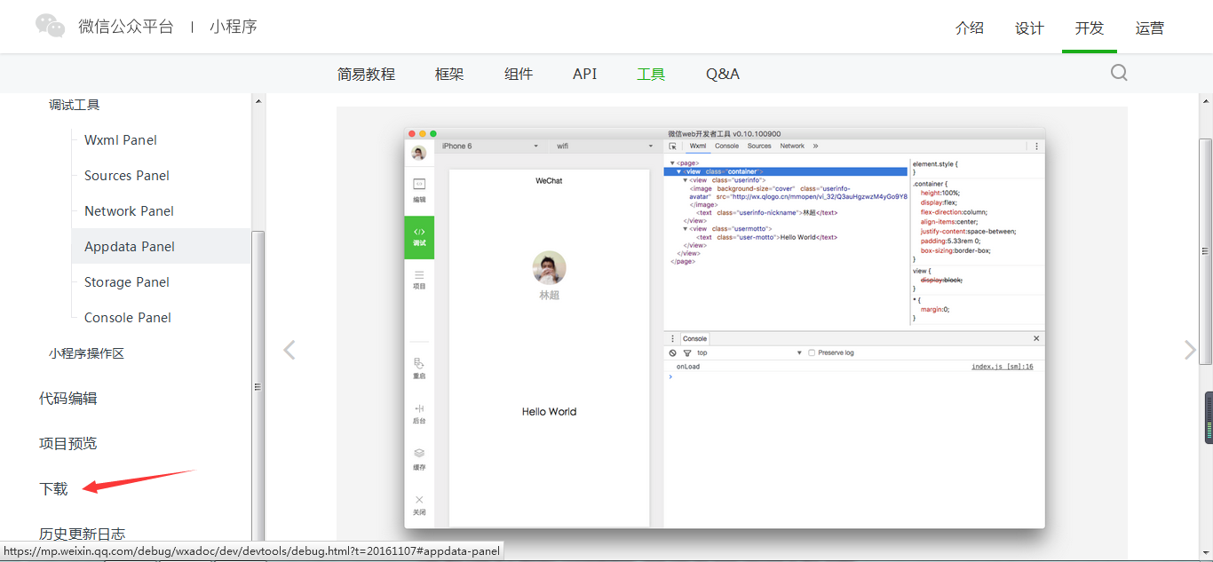Open the wifi network dropdown
1213x562 pixels.
point(605,146)
